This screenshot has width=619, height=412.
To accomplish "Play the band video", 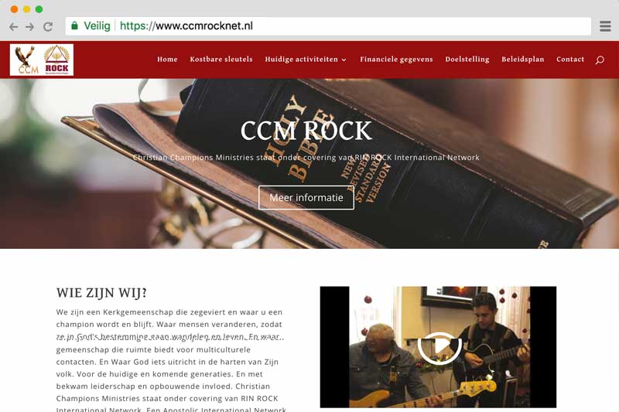I will (439, 348).
